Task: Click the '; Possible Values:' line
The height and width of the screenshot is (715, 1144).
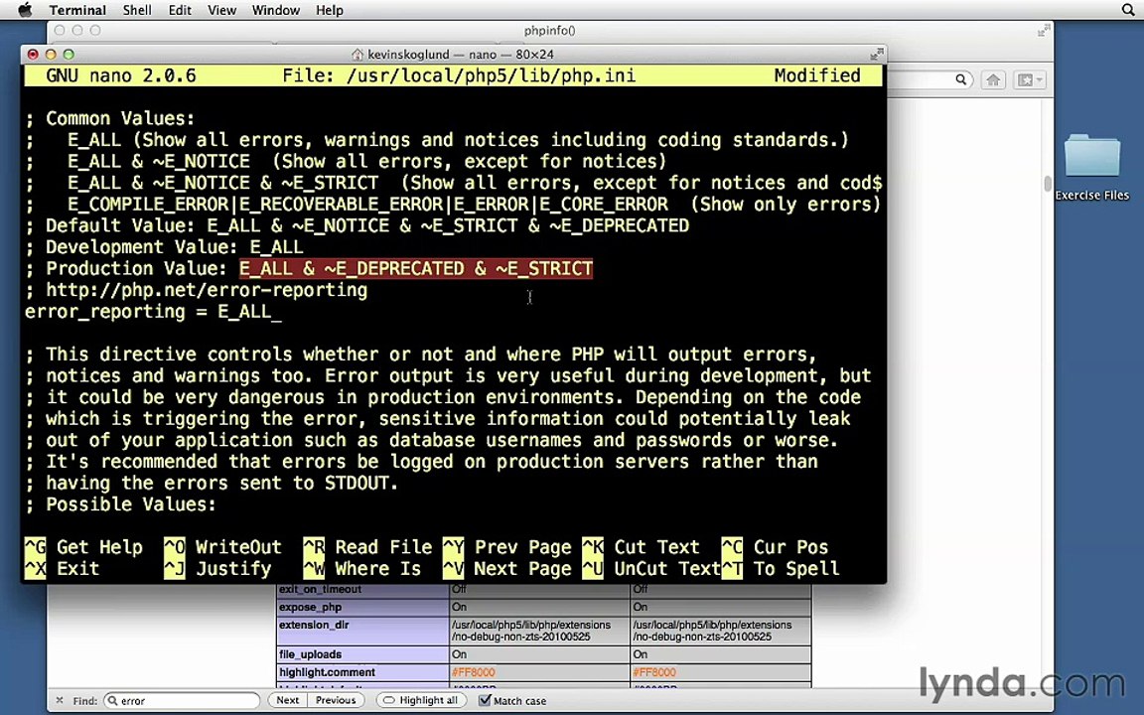Action: coord(121,504)
